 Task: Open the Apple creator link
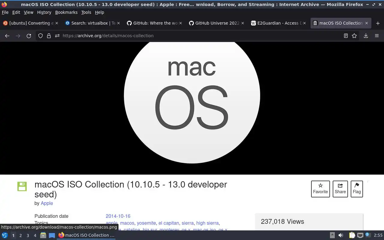tap(47, 203)
